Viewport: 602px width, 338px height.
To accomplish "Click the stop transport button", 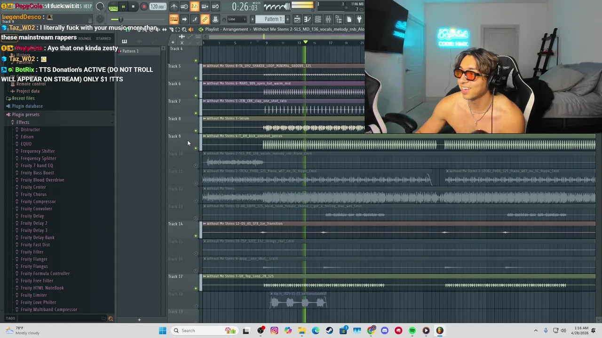I will (133, 7).
